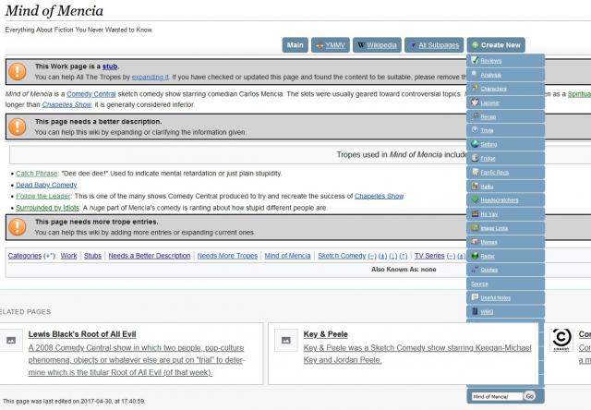591x410 pixels.
Task: Choose Characters in the Create New list
Action: click(494, 89)
